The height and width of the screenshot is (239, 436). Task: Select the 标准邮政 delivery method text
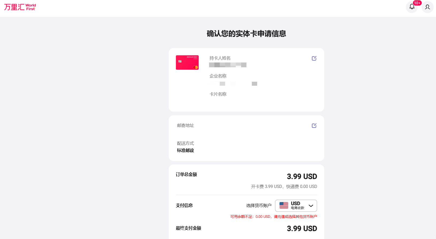click(x=185, y=150)
